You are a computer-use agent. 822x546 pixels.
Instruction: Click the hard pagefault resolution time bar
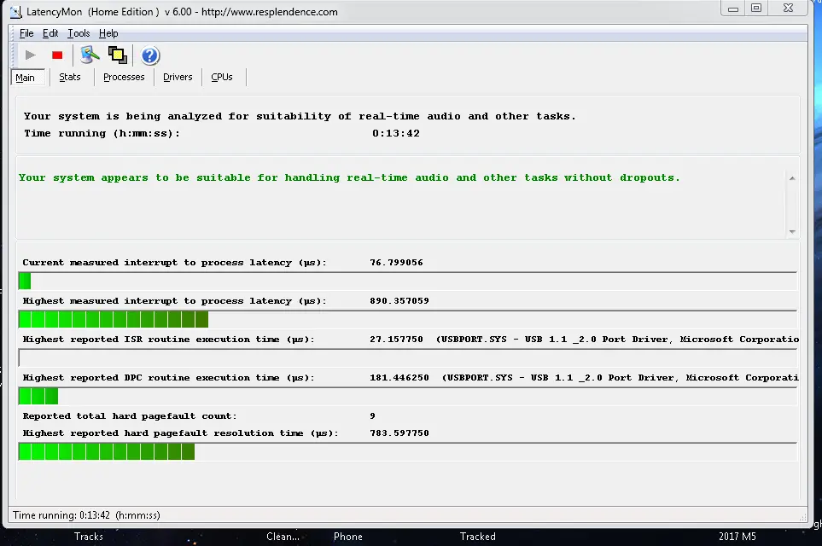tap(107, 451)
